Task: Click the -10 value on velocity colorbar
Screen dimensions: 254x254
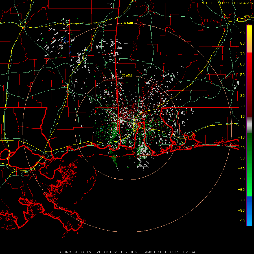Action: point(241,137)
